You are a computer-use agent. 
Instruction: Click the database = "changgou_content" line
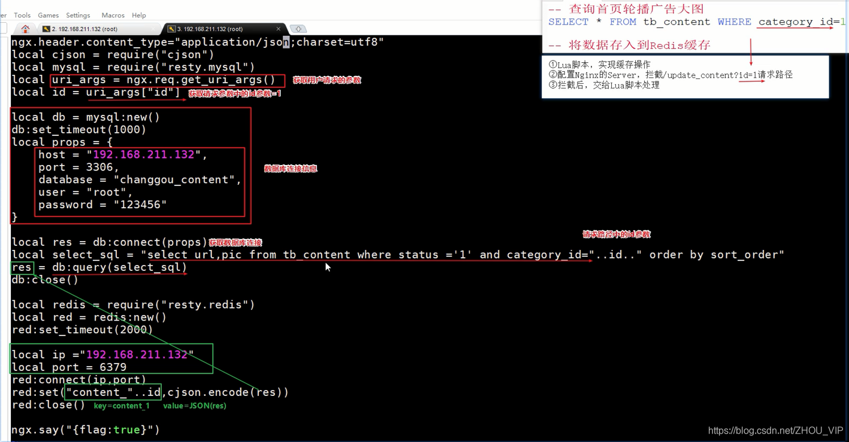coord(140,180)
